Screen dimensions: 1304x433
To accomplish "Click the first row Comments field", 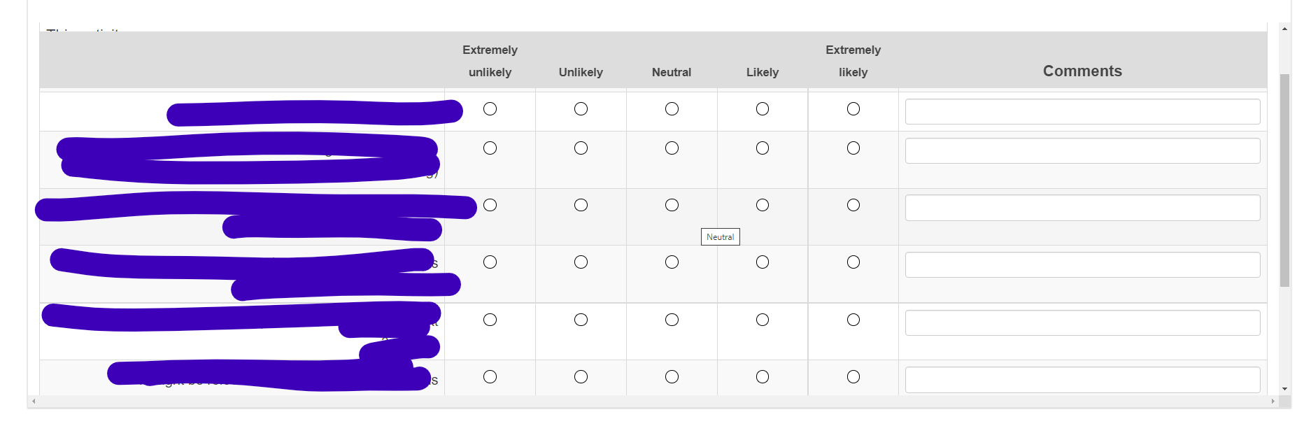I will coord(1082,112).
